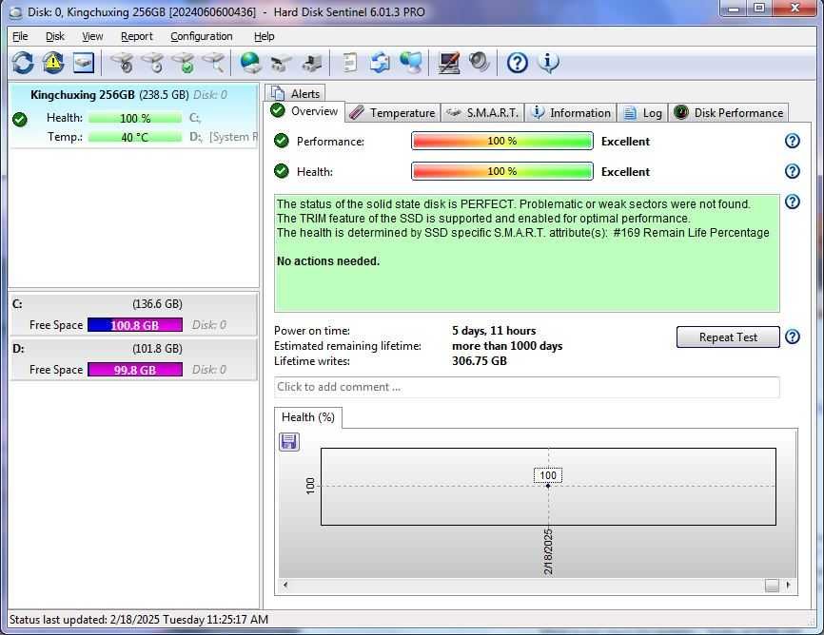824x635 pixels.
Task: Click the speaker sound toolbar icon
Action: click(x=480, y=63)
